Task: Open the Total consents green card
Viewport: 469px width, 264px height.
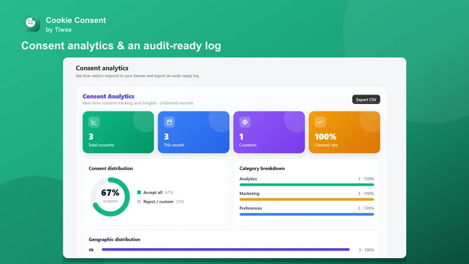Action: pos(118,133)
